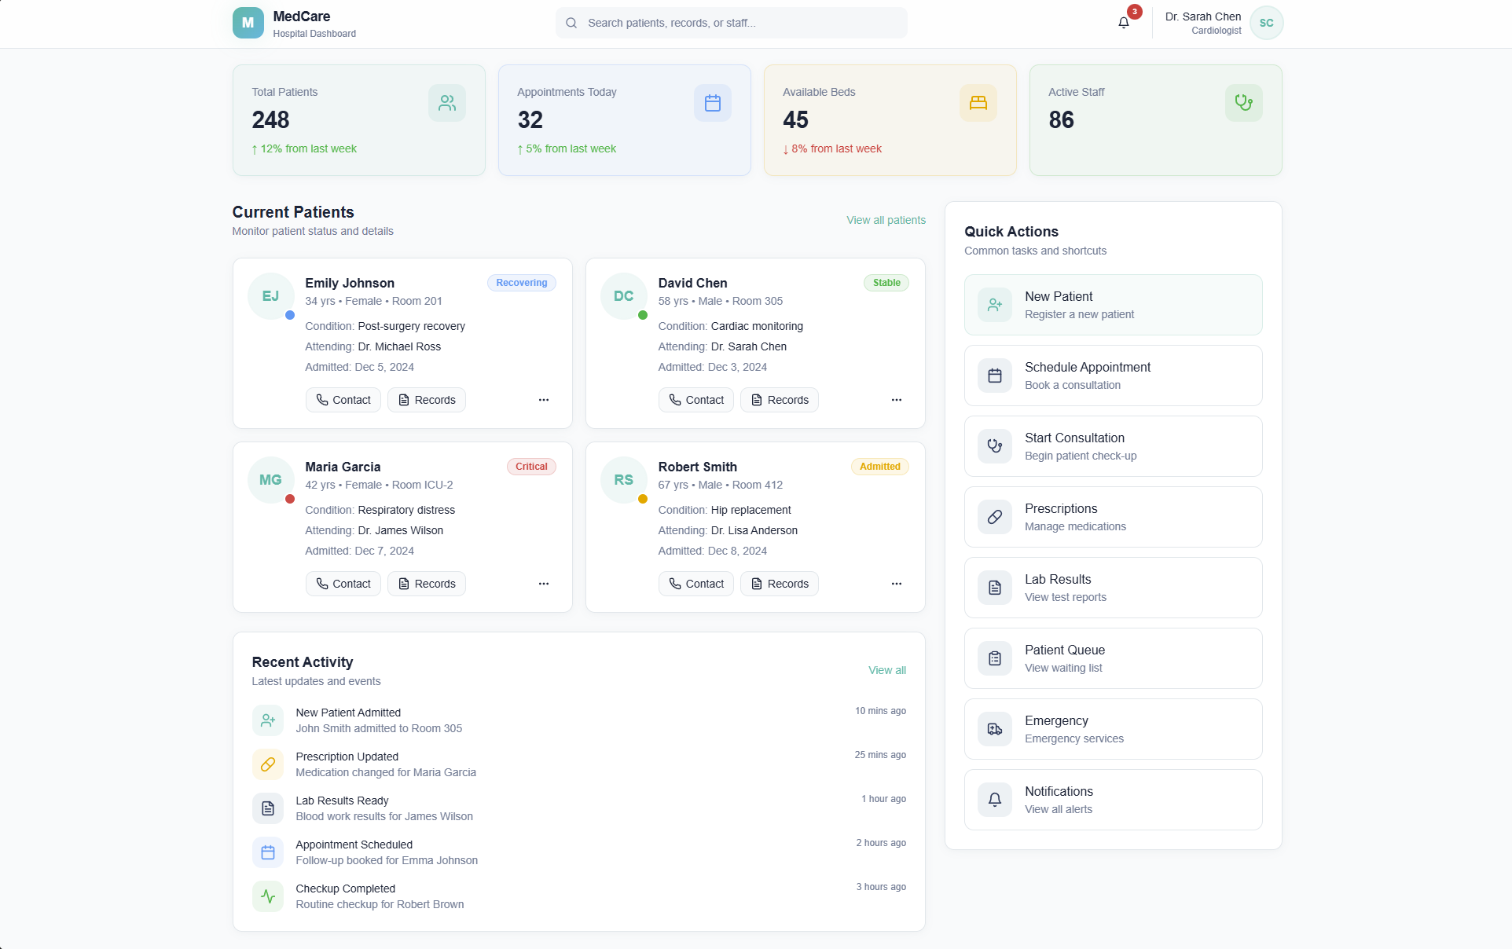Click the View all patients link
Image resolution: width=1512 pixels, height=949 pixels.
[886, 220]
